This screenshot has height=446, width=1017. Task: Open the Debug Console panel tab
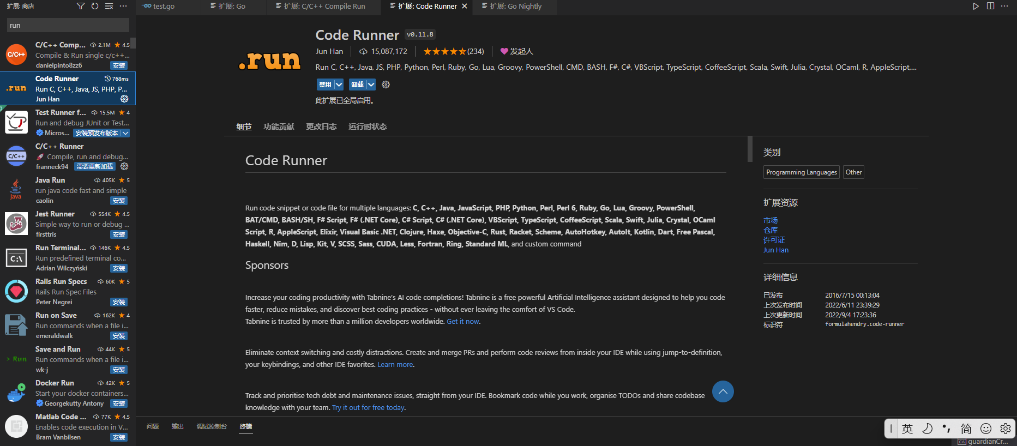(212, 426)
